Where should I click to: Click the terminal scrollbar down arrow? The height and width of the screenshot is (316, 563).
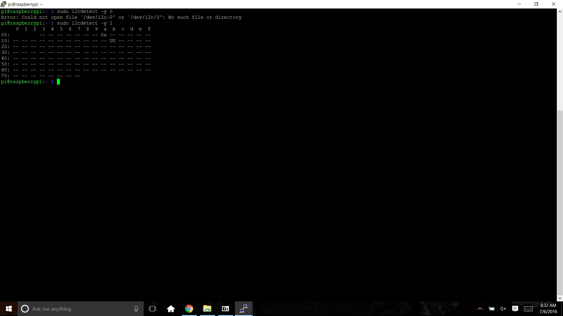[560, 298]
